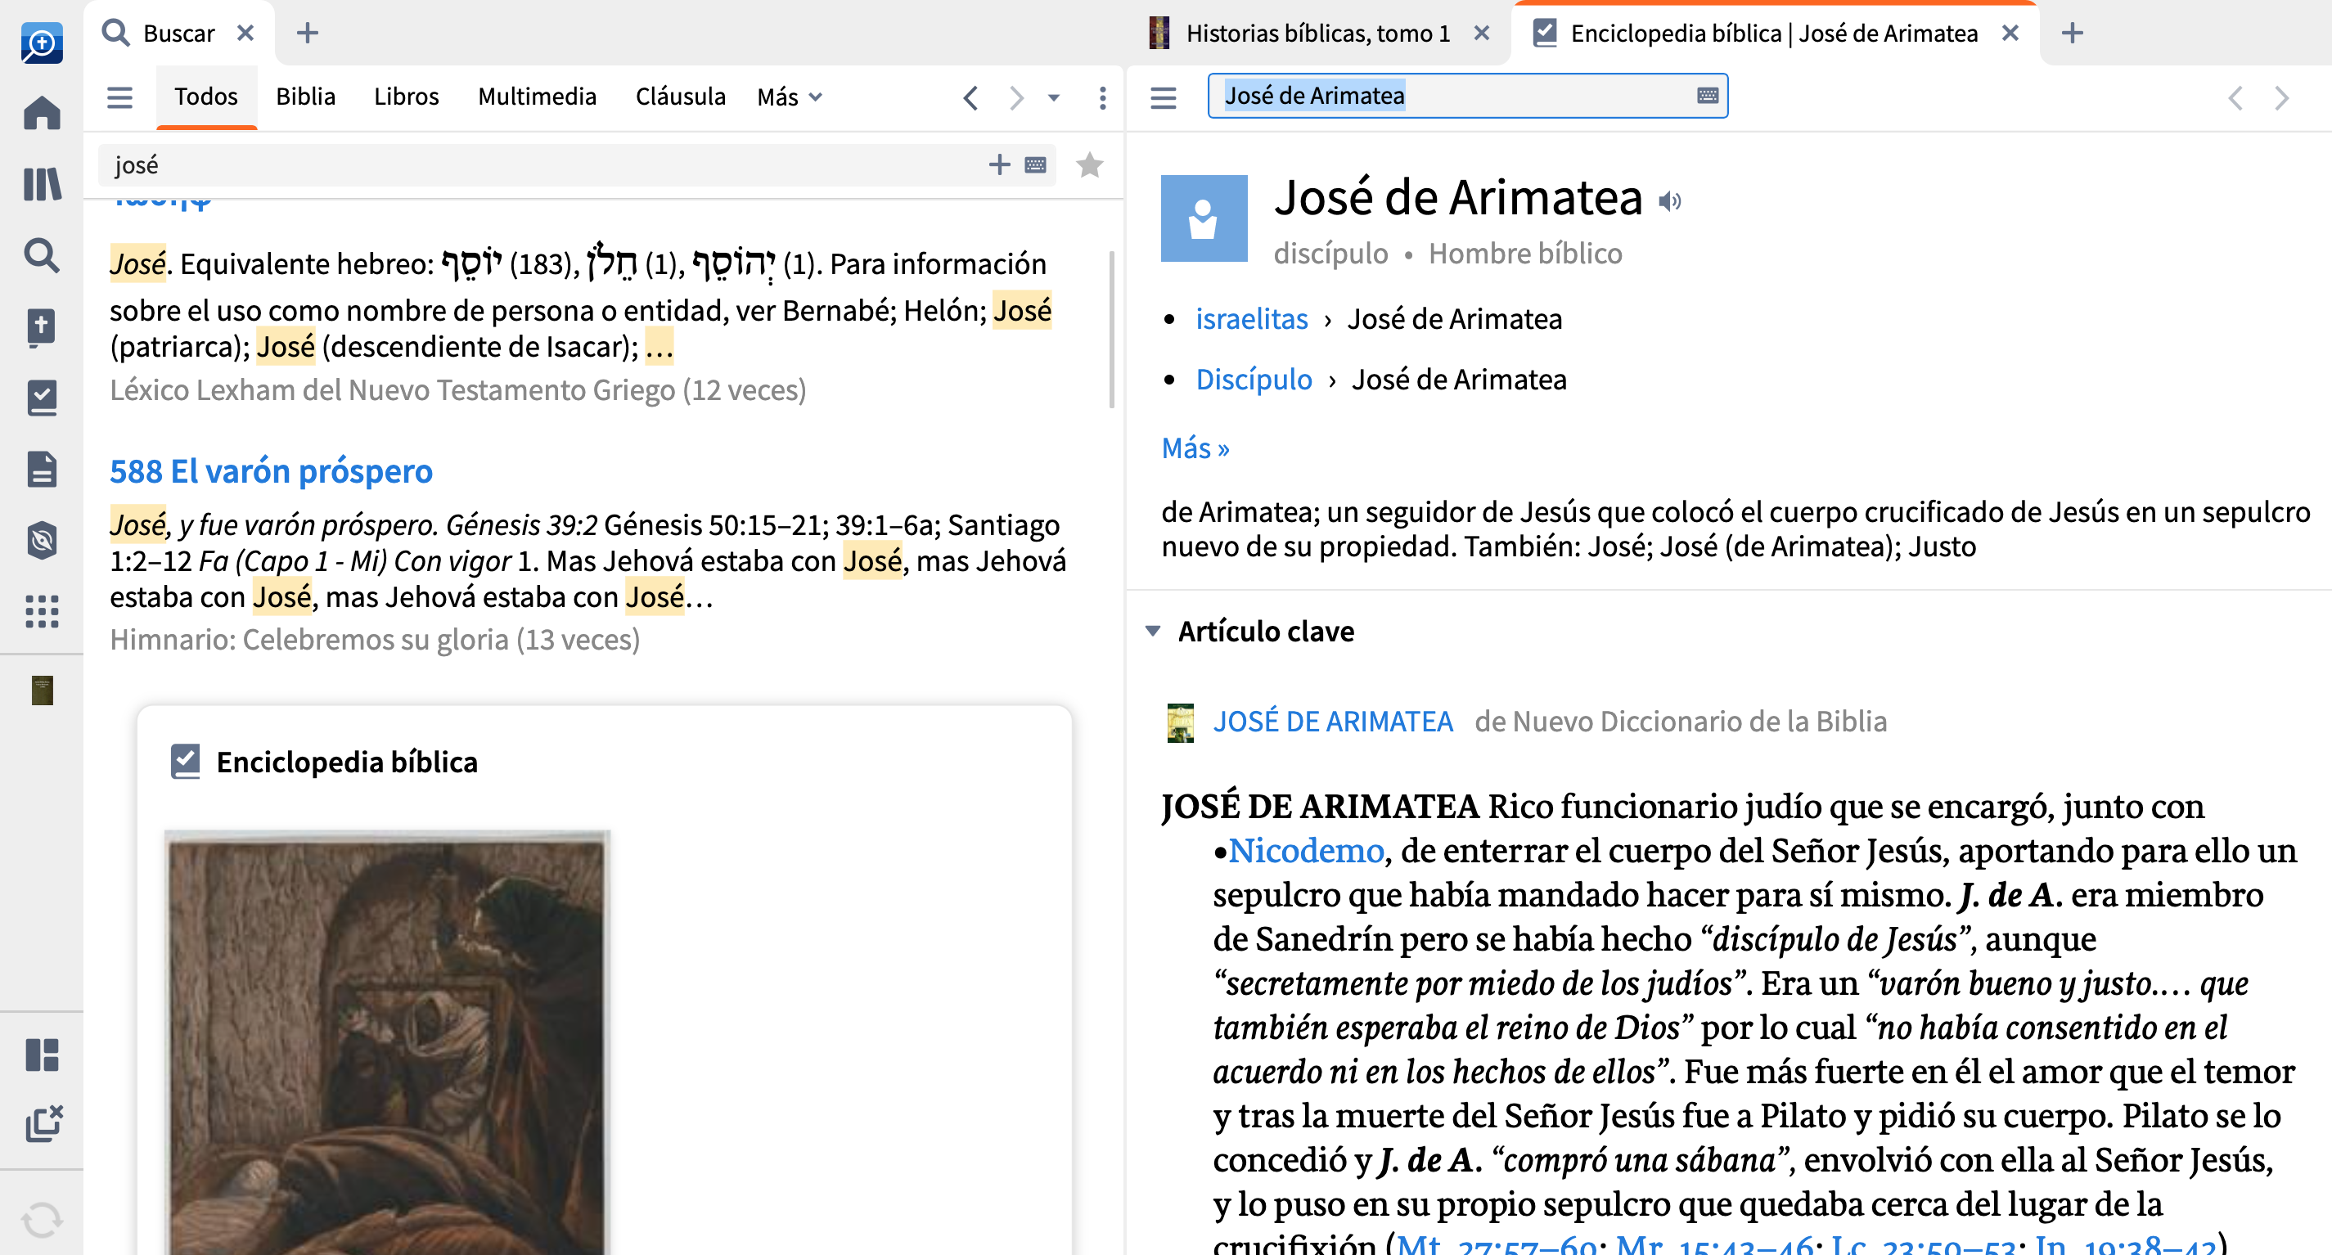This screenshot has height=1255, width=2332.
Task: Select the Multimedia search tab
Action: click(x=538, y=97)
